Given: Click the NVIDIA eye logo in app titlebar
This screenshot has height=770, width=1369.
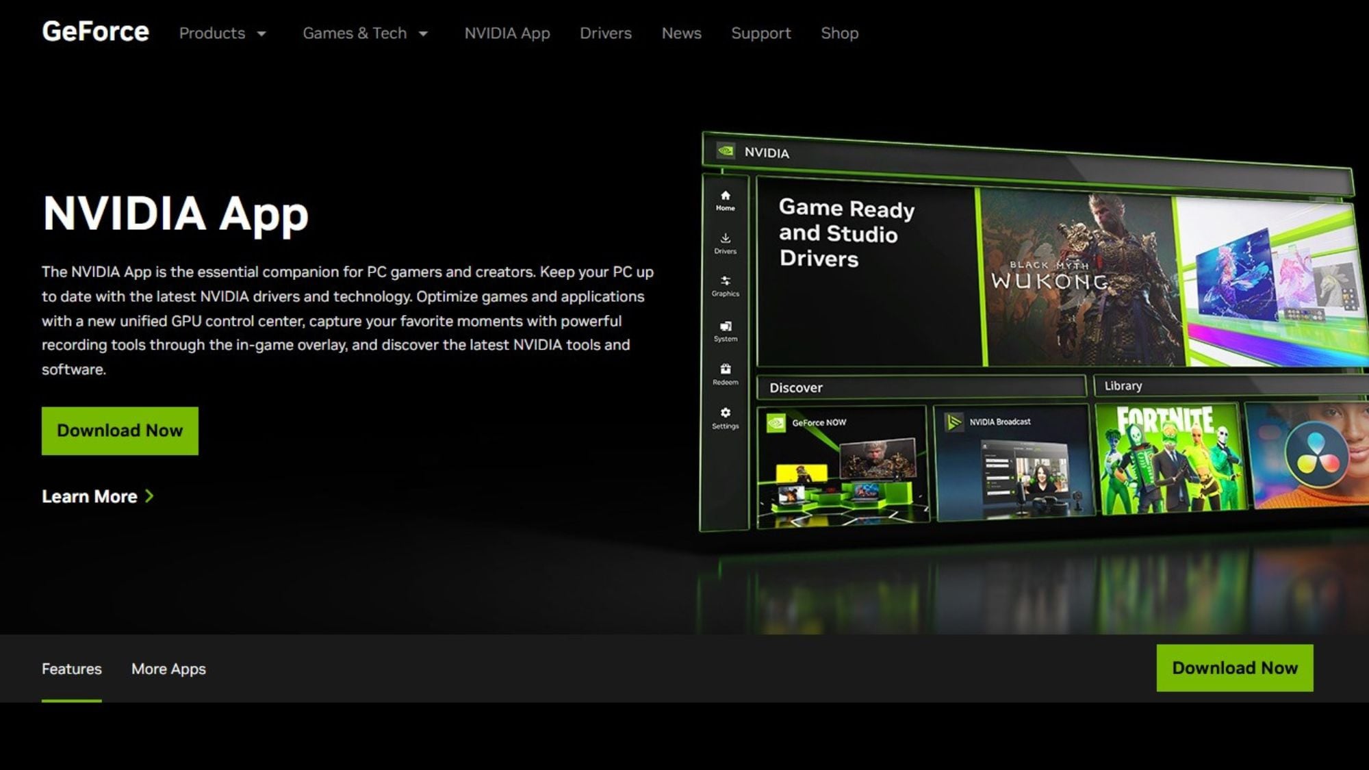Looking at the screenshot, I should click(726, 151).
